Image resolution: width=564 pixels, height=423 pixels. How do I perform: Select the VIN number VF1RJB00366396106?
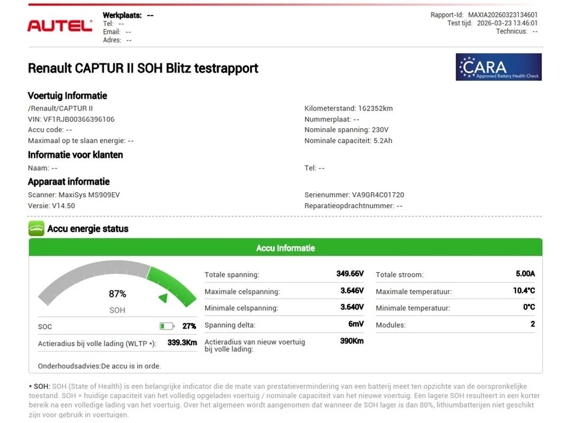(79, 119)
